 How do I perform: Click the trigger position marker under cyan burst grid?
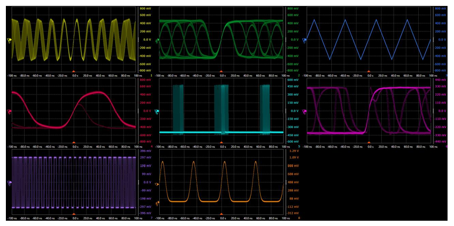click(x=221, y=143)
